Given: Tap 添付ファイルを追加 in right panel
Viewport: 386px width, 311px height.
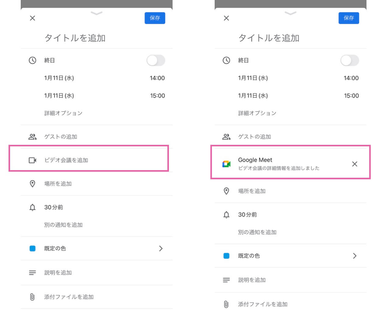Looking at the screenshot, I should pos(263,304).
